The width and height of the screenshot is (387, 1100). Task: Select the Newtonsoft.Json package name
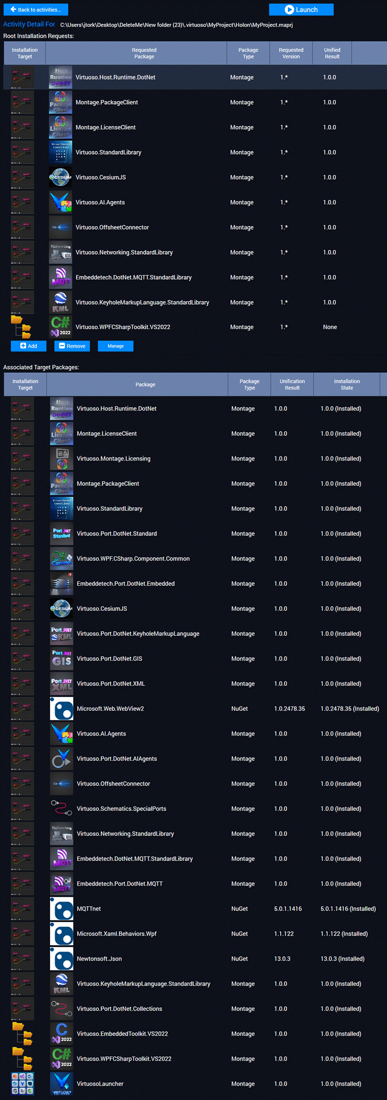[x=99, y=958]
